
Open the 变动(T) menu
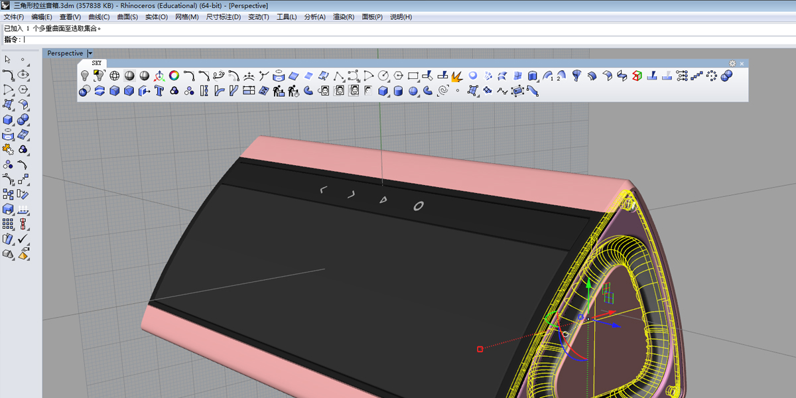[259, 17]
